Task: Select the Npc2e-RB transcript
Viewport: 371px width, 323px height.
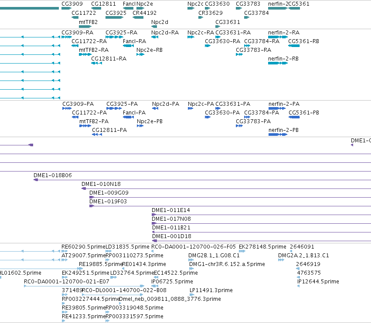Action: pyautogui.click(x=140, y=54)
